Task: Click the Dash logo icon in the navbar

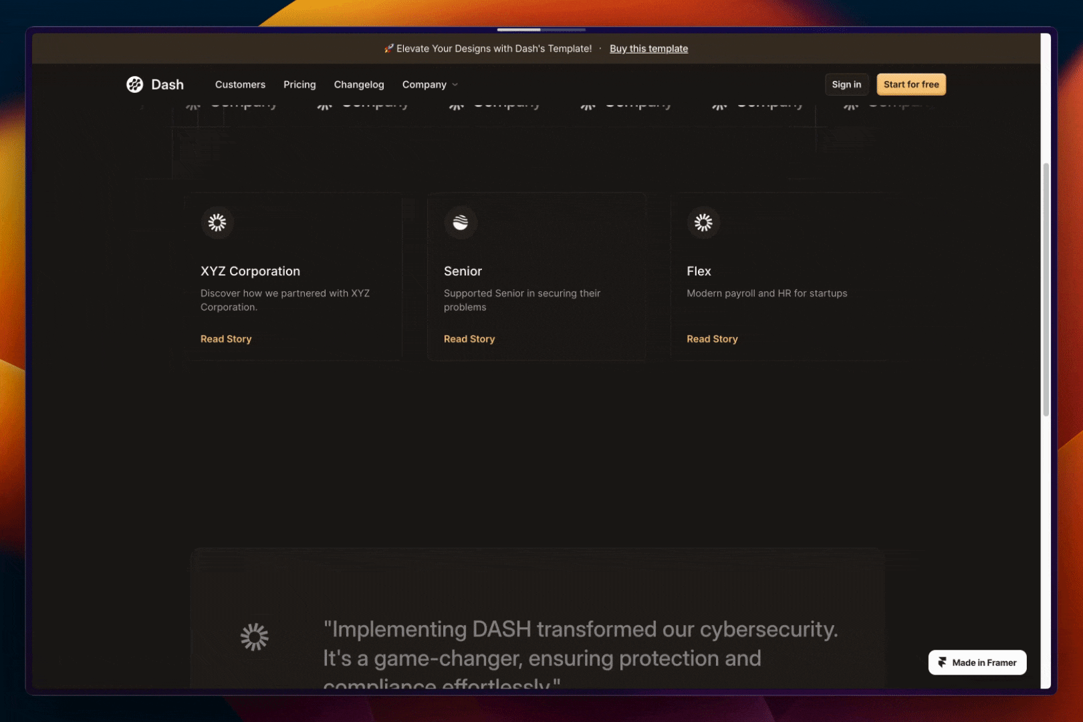Action: point(134,84)
